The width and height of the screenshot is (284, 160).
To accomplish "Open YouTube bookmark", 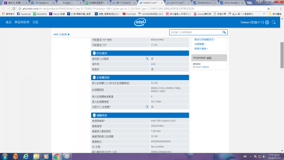I will click(x=129, y=14).
